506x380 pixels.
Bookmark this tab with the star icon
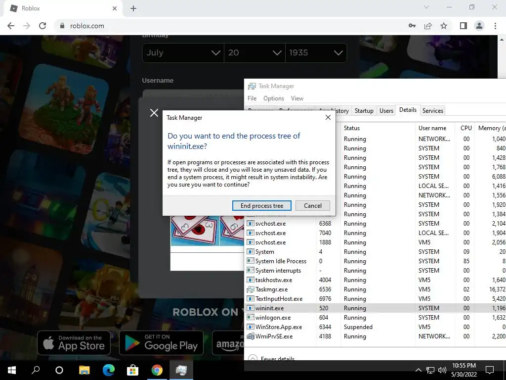pyautogui.click(x=444, y=26)
